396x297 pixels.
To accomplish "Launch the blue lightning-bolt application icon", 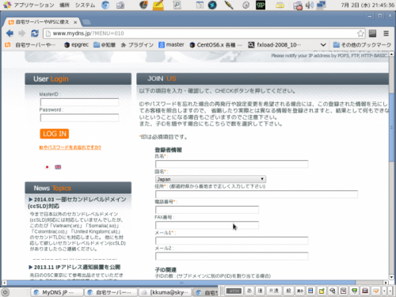I will point(212,5).
